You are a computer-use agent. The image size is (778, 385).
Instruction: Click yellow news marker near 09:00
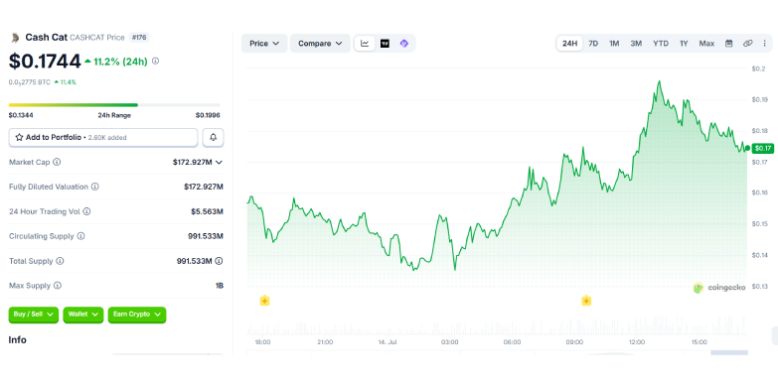pos(586,301)
